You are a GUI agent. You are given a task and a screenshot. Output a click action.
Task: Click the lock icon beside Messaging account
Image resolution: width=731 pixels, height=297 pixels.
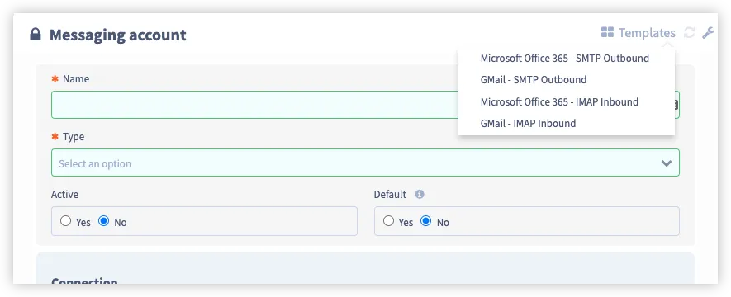[x=36, y=35]
